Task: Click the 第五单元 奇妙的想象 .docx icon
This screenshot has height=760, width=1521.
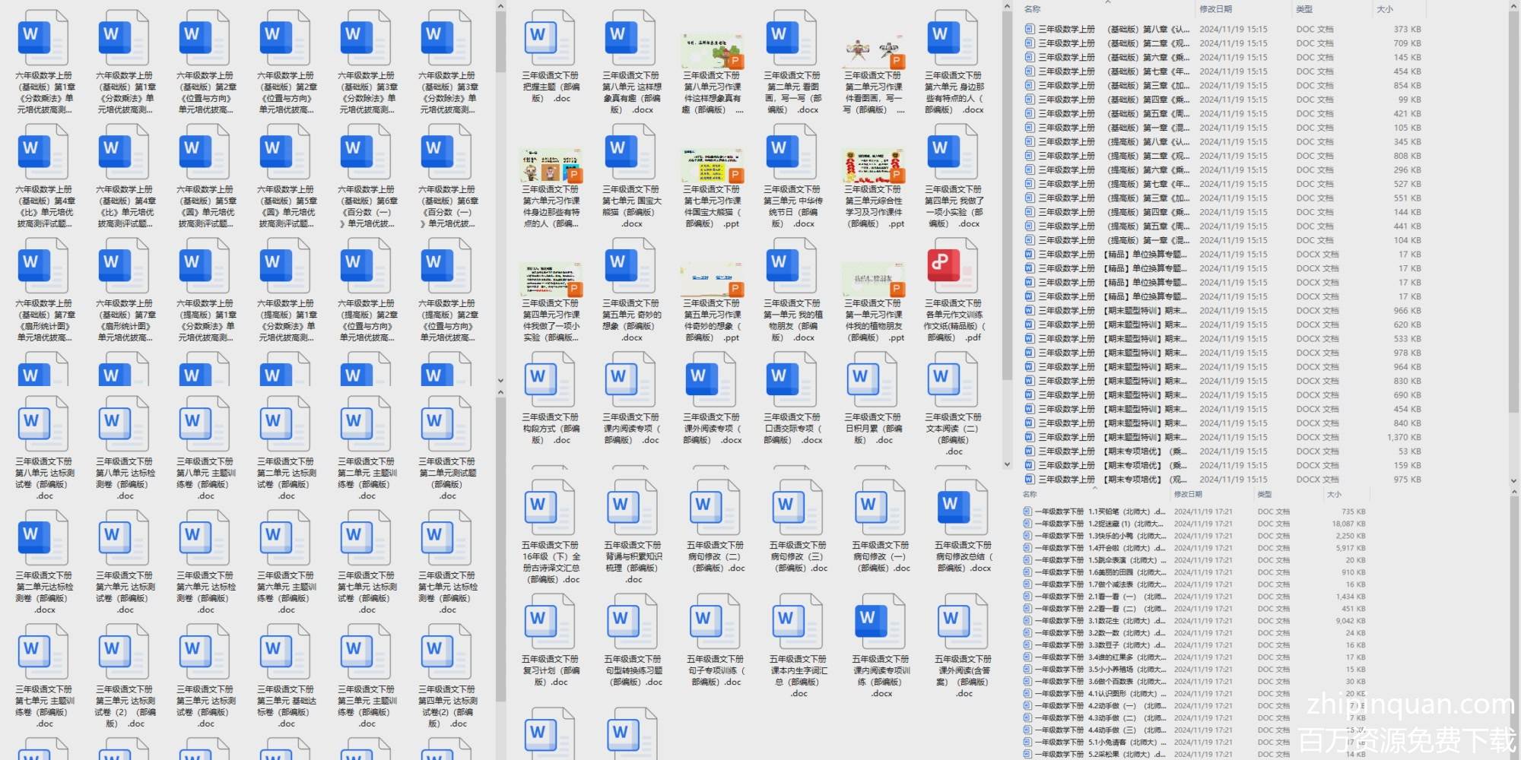Action: point(630,265)
